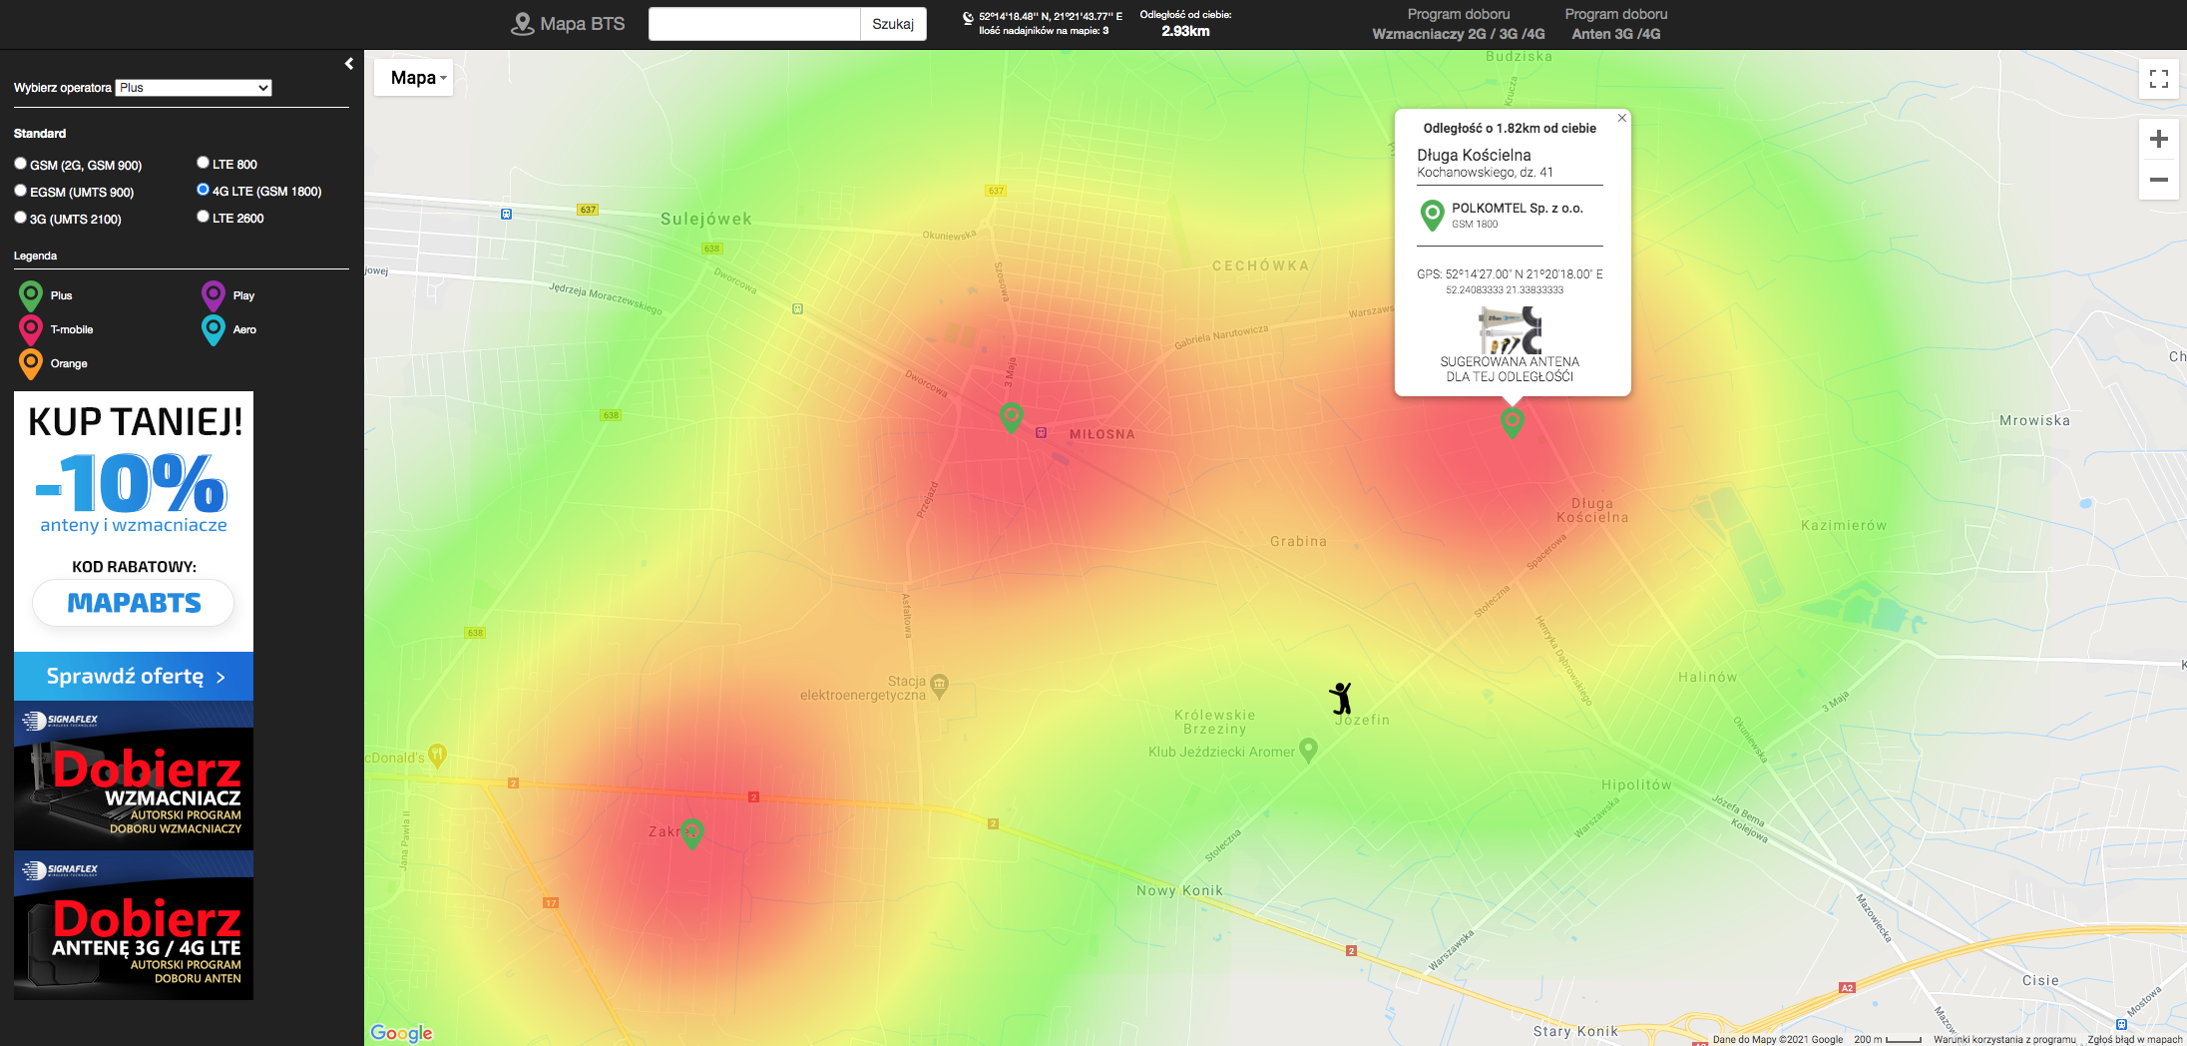
Task: Select the GSM (2G, GSM 900) standard
Action: pos(20,164)
